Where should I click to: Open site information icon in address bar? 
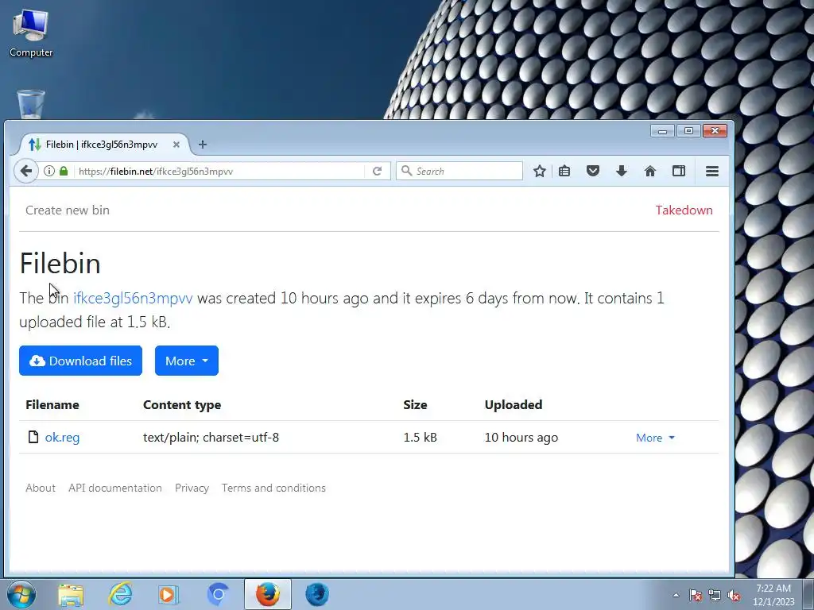(48, 172)
